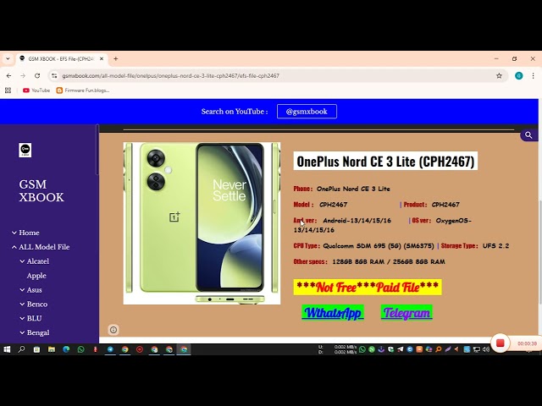Open File Explorer from the taskbar
This screenshot has width=542, height=406.
(x=52, y=349)
